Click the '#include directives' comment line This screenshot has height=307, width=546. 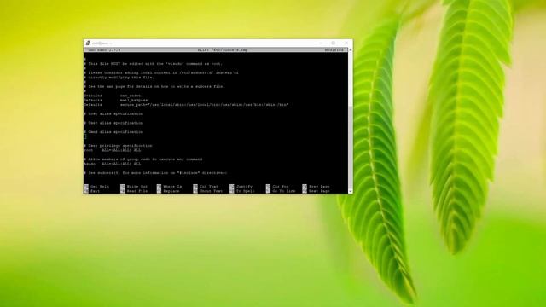point(155,172)
